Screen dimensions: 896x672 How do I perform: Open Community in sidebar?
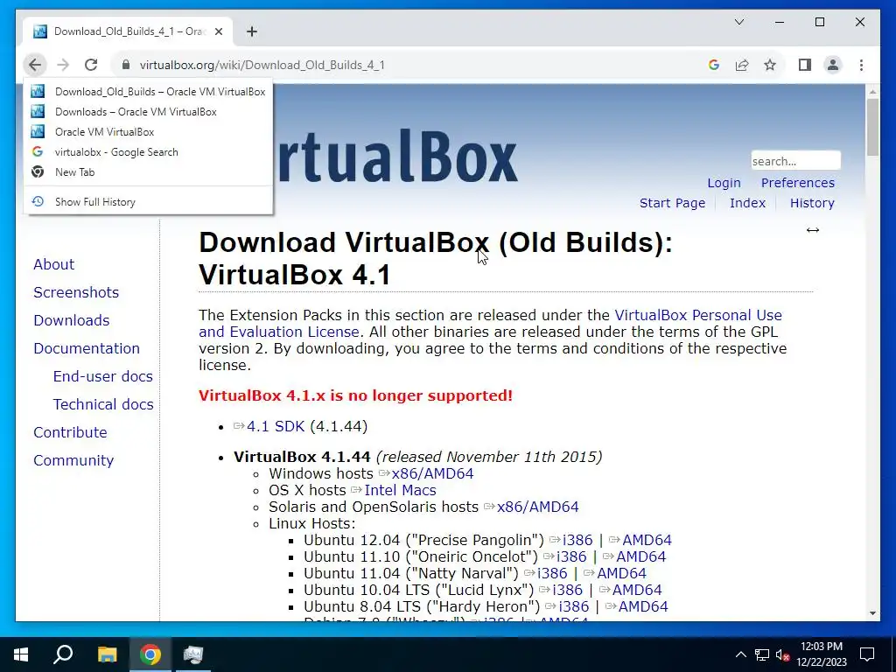(x=73, y=460)
